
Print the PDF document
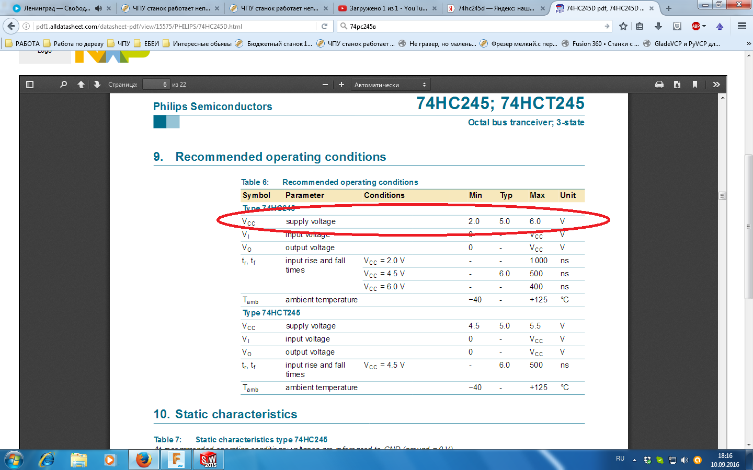click(x=659, y=85)
